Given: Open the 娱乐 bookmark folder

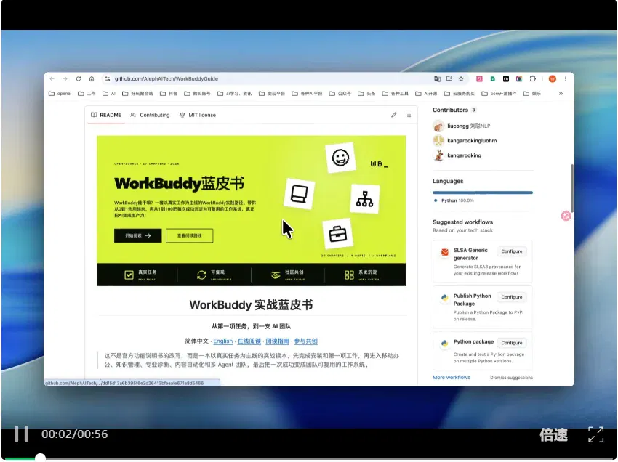Looking at the screenshot, I should pyautogui.click(x=532, y=94).
